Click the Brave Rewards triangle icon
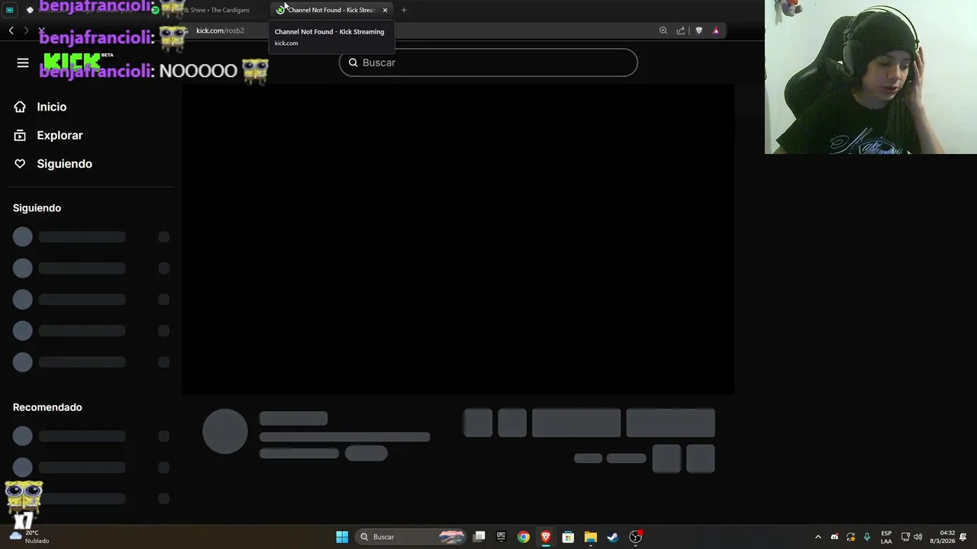 (x=716, y=30)
